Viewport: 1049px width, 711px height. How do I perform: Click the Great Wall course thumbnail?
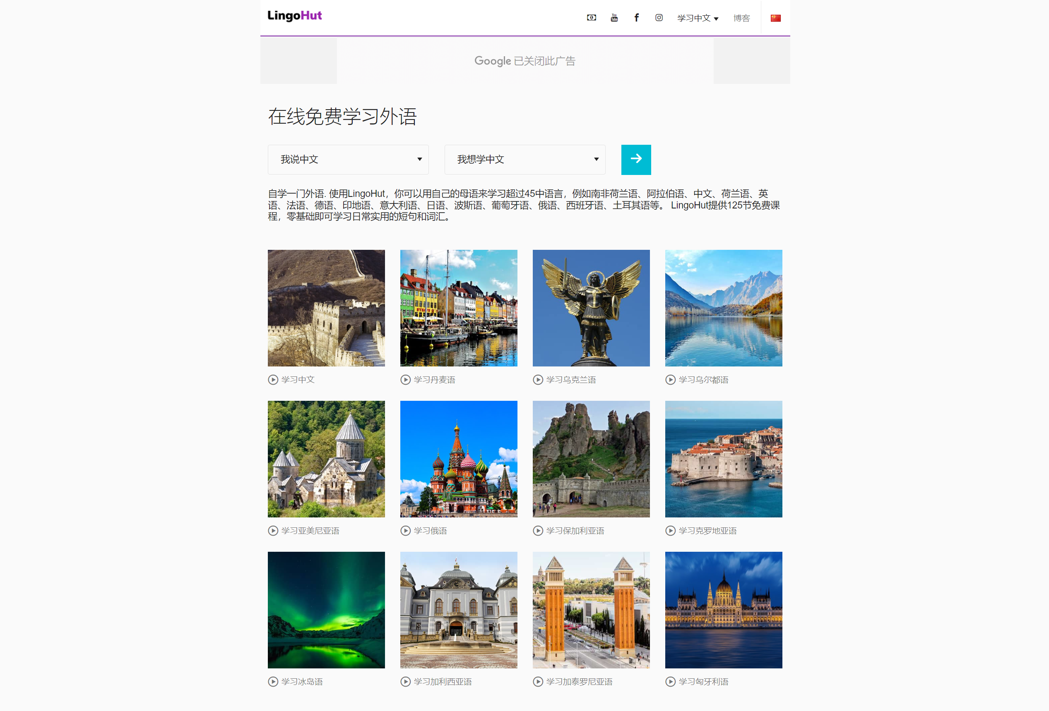point(326,308)
